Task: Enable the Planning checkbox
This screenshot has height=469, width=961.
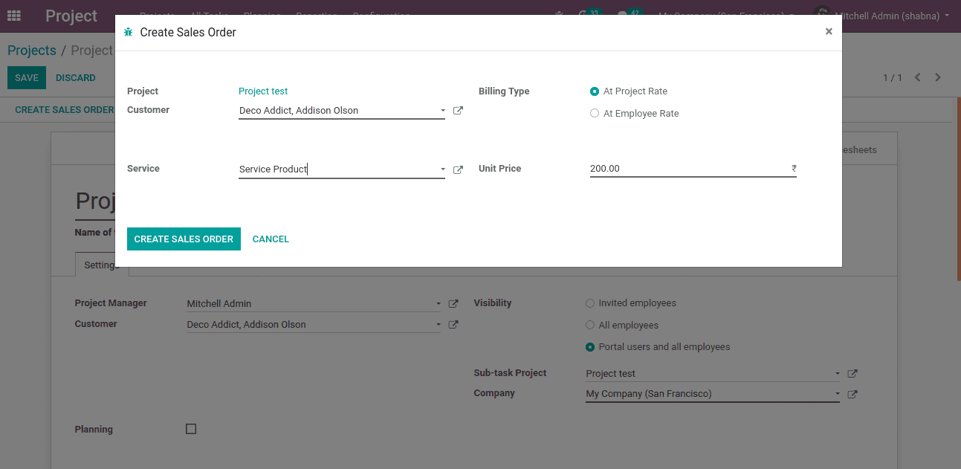Action: (191, 429)
